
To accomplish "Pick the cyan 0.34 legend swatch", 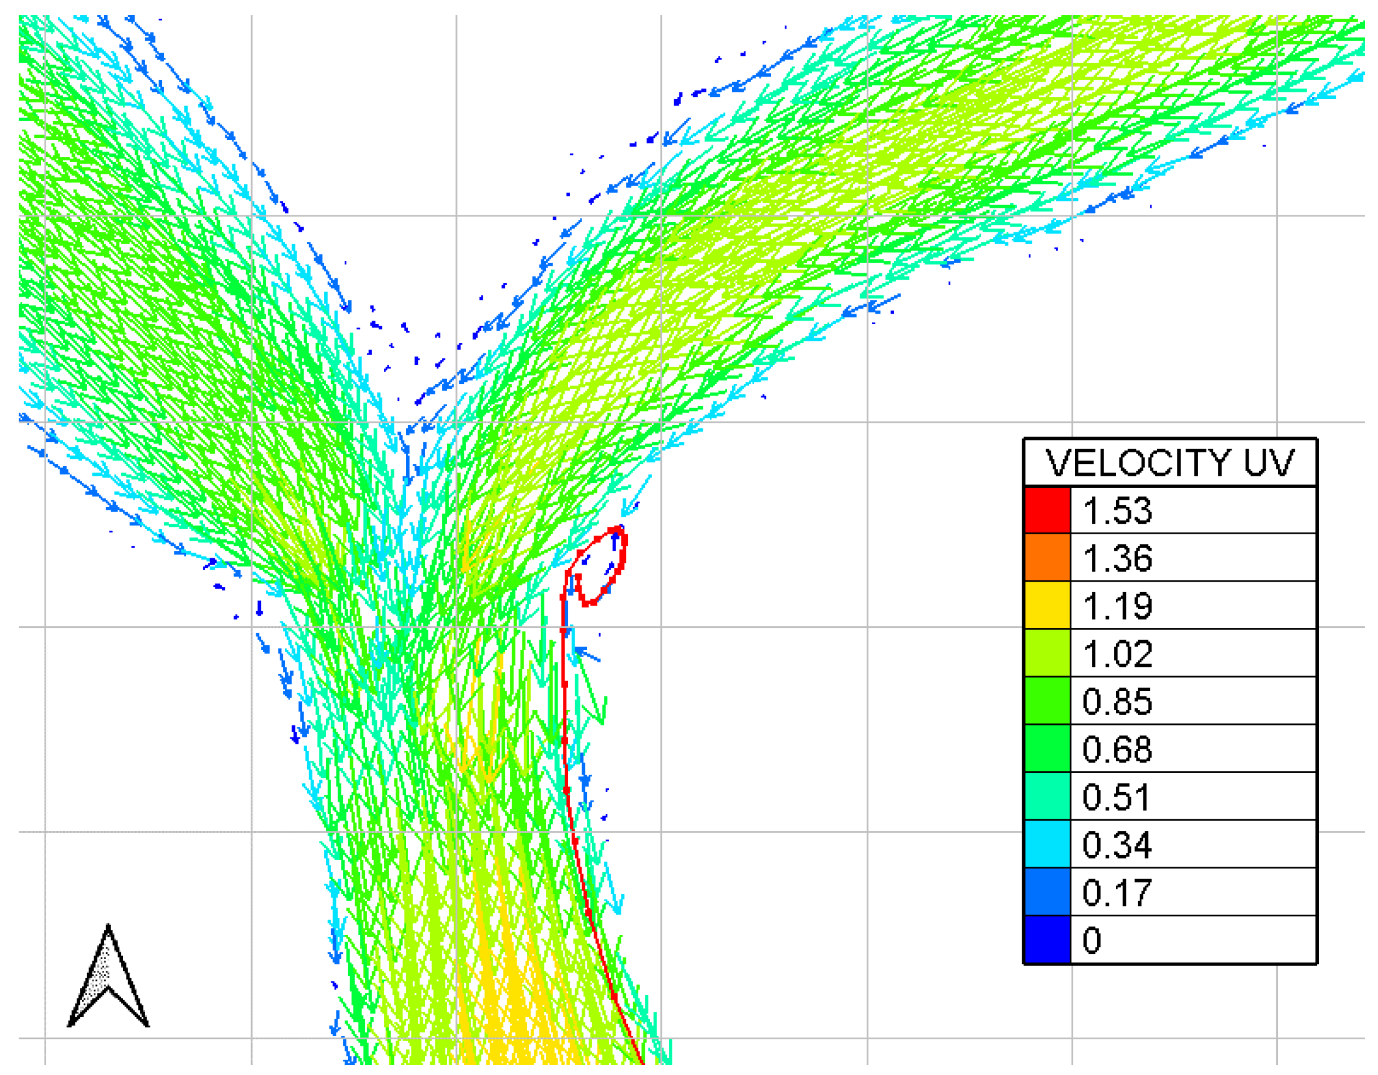I will [x=1047, y=844].
